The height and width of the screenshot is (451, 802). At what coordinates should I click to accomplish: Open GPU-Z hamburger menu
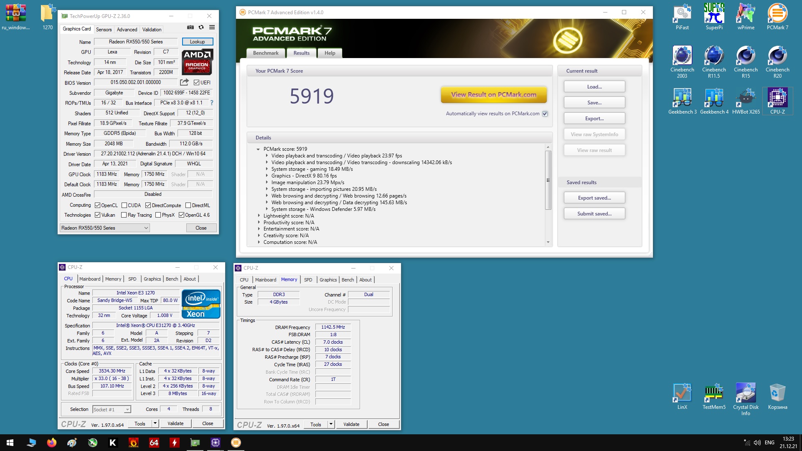pos(212,27)
